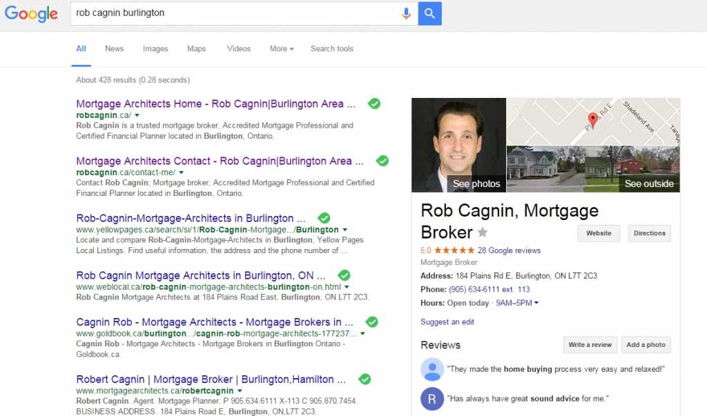The height and width of the screenshot is (416, 707).
Task: Click green checkmark beside weblocal.ca result
Action: point(344,275)
